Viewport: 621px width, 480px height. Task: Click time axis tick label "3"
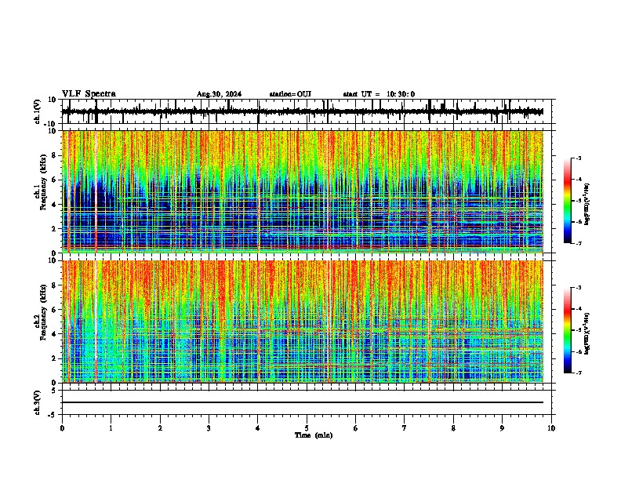[209, 428]
